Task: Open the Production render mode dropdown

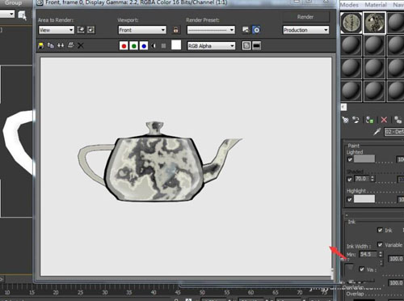Action: [x=306, y=30]
